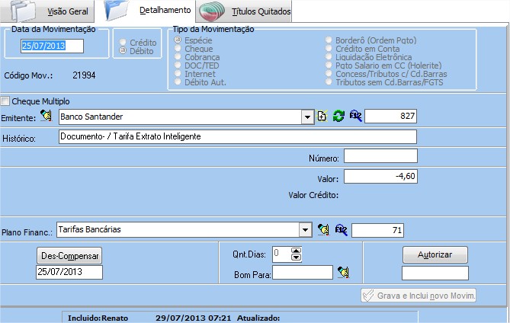Select the Débito radio button
This screenshot has height=323, width=510.
click(x=122, y=51)
